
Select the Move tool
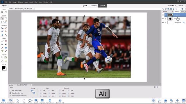pyautogui.click(x=2, y=18)
